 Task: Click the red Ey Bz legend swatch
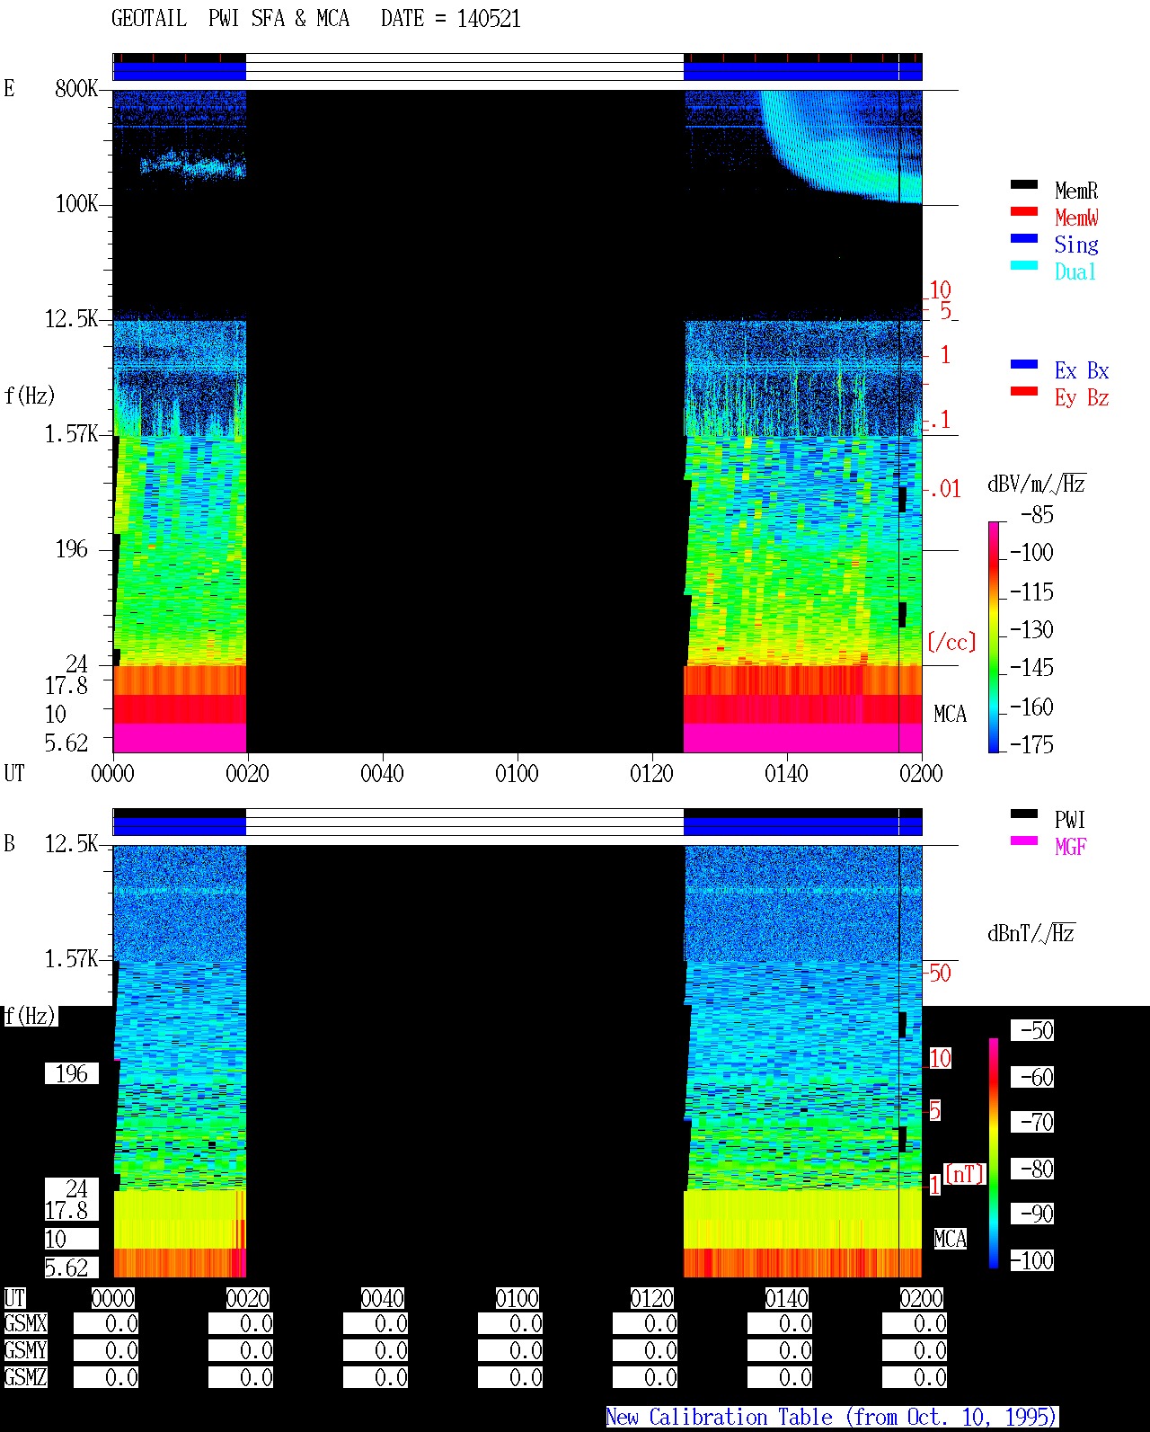pyautogui.click(x=1024, y=391)
